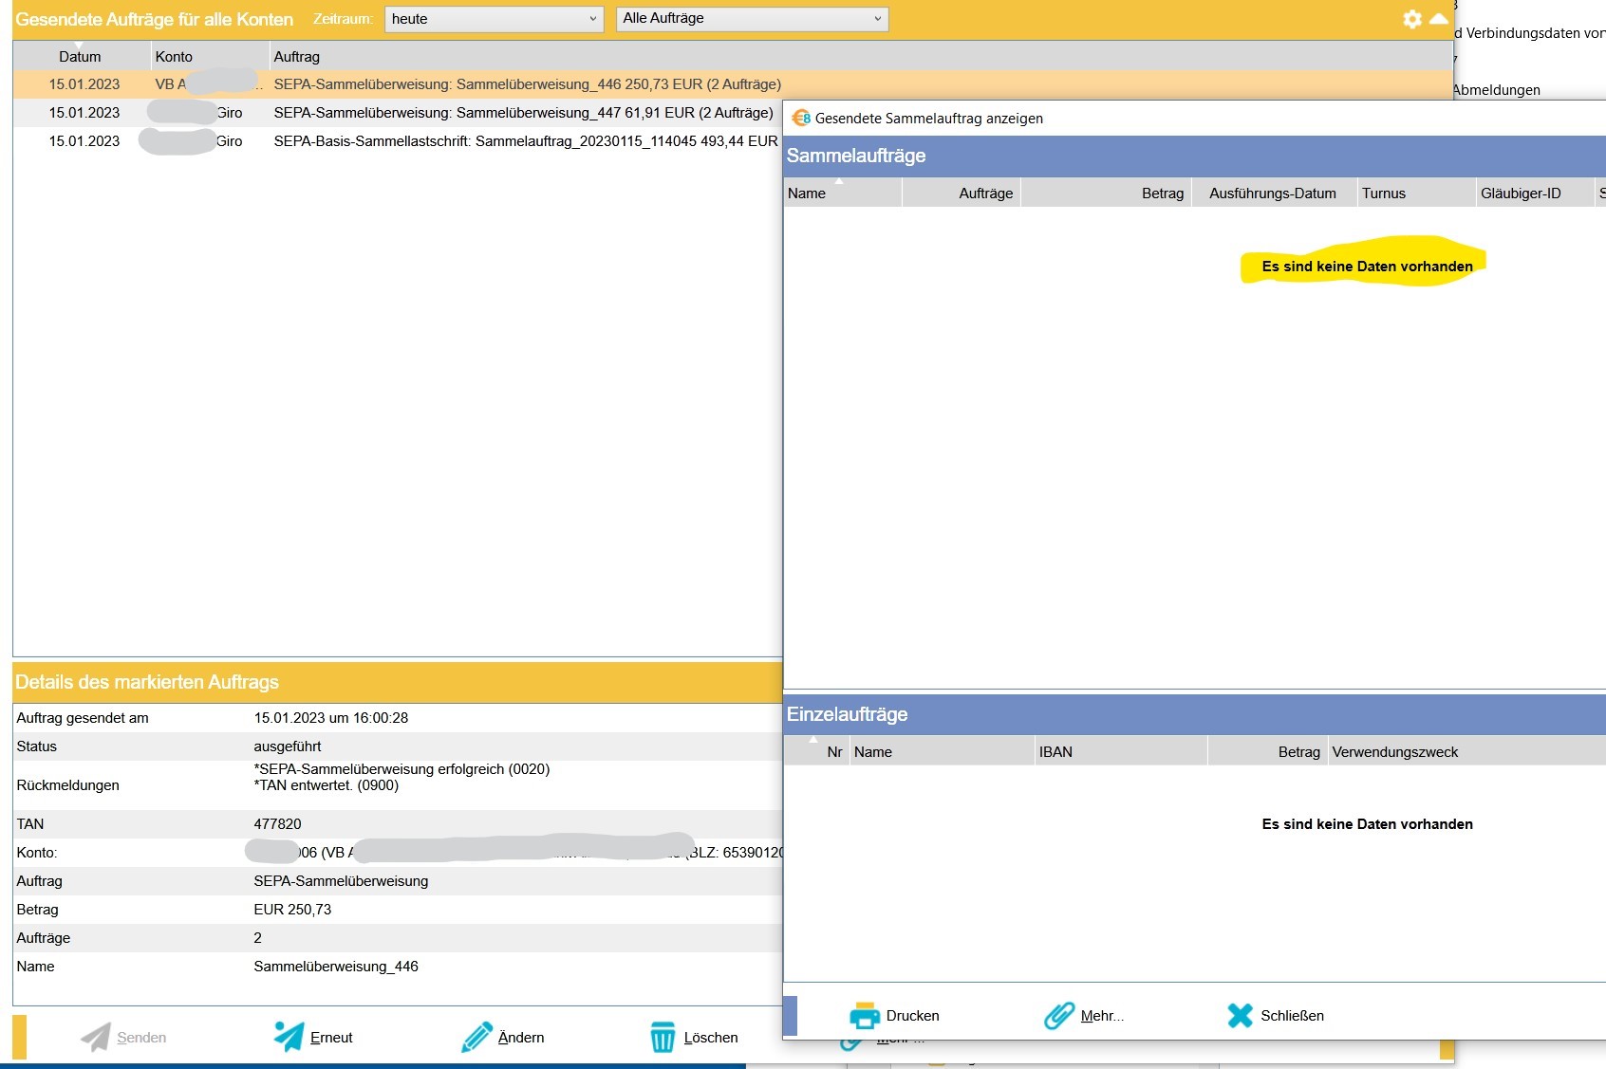
Task: Click the Rückmeldungen label in details
Action: click(x=67, y=785)
